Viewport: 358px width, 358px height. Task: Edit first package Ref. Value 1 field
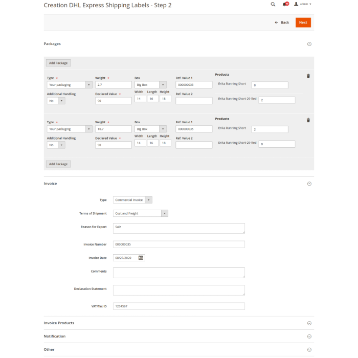(x=194, y=85)
